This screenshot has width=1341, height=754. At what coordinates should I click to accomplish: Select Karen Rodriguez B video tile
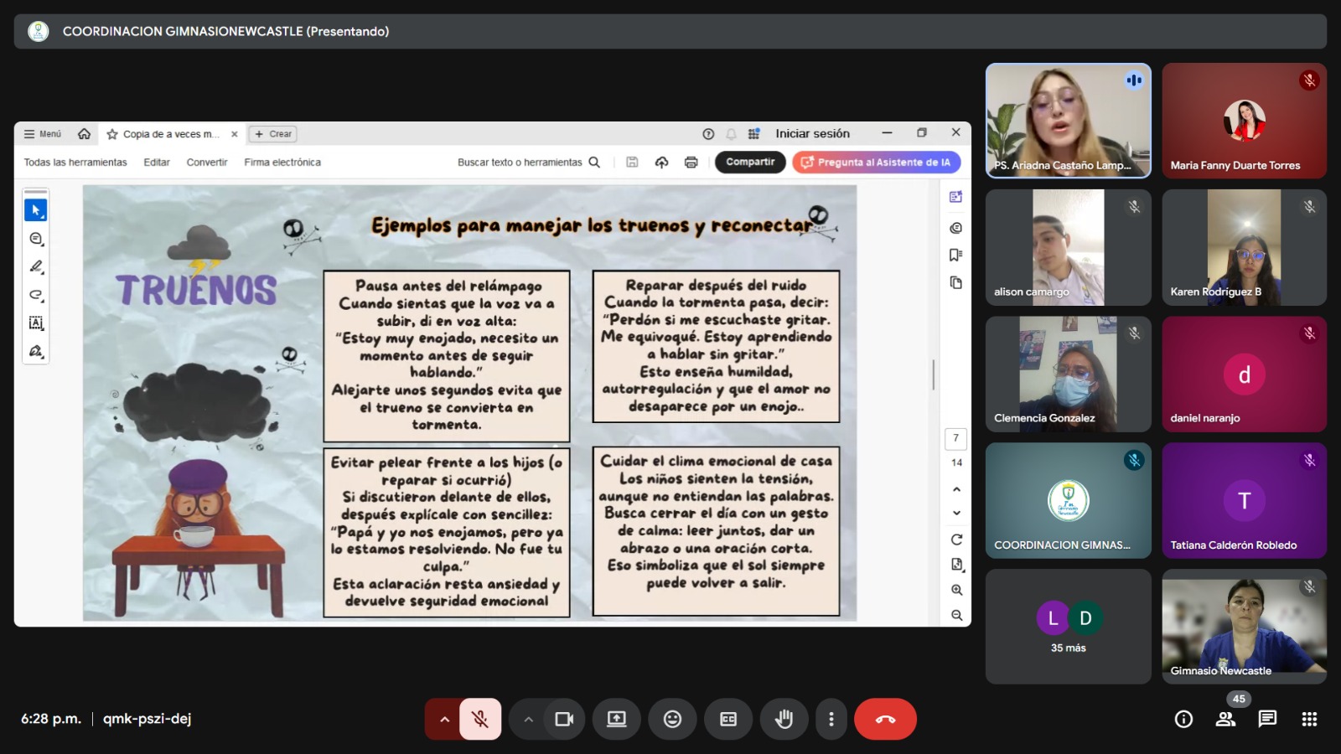(x=1244, y=247)
